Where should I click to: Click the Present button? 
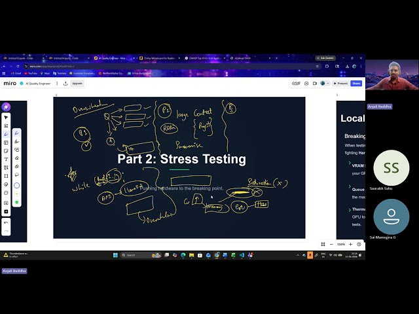340,84
